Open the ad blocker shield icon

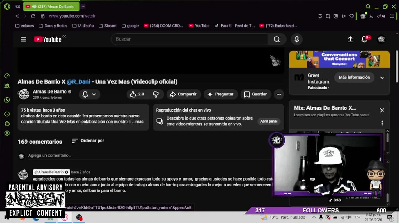coord(336,16)
